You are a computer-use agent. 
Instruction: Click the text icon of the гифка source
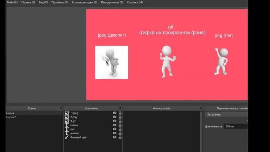click(67, 125)
